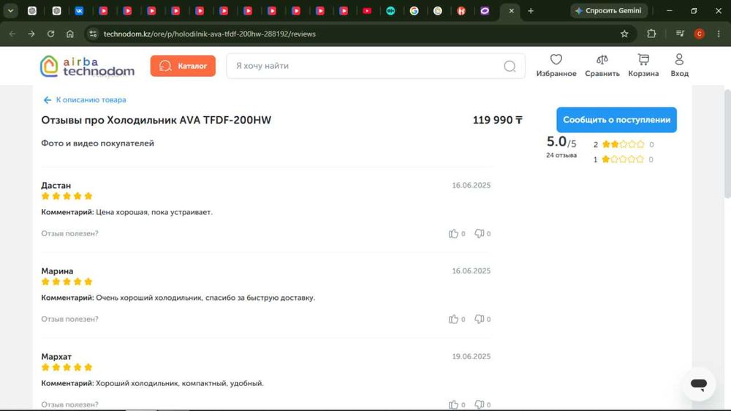The width and height of the screenshot is (731, 411).
Task: Dislike Мархат's review with thumbs down
Action: coord(479,404)
